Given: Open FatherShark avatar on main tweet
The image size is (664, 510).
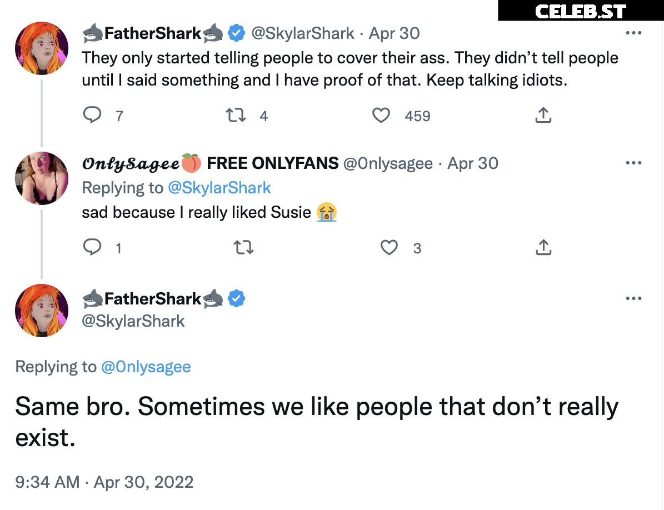Looking at the screenshot, I should pos(42,311).
